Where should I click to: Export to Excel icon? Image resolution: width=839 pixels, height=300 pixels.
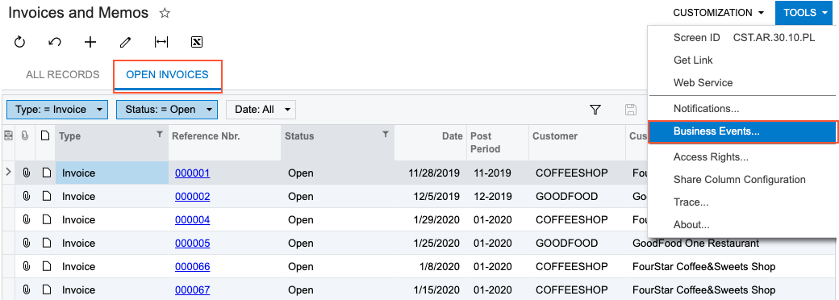(196, 42)
